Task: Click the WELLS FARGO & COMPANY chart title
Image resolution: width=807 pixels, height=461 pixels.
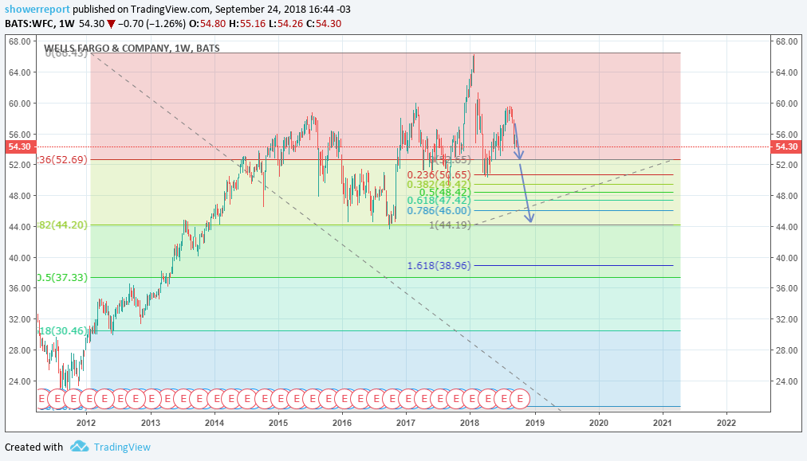Action: pyautogui.click(x=132, y=48)
